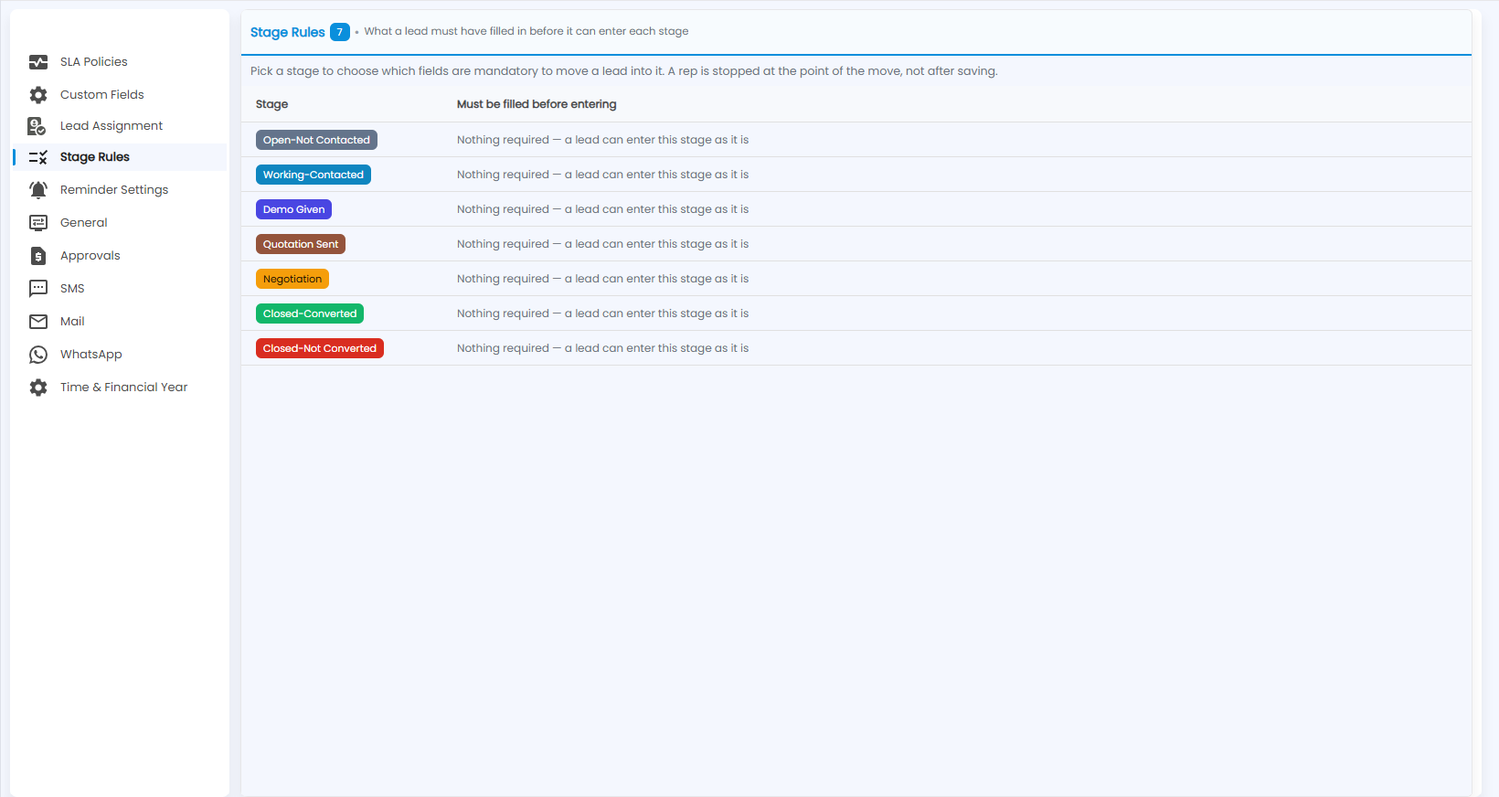Open General settings section

(x=84, y=223)
